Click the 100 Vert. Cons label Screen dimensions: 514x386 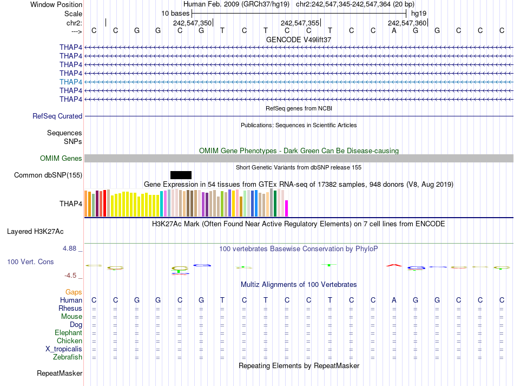coord(30,261)
